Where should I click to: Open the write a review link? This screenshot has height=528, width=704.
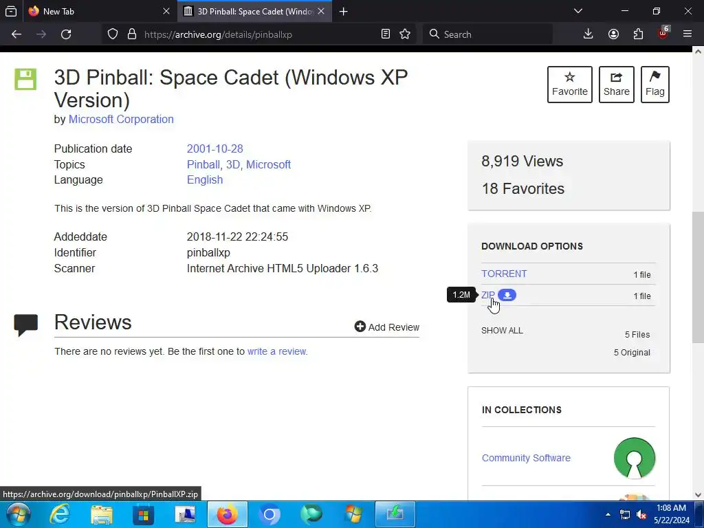(x=276, y=351)
